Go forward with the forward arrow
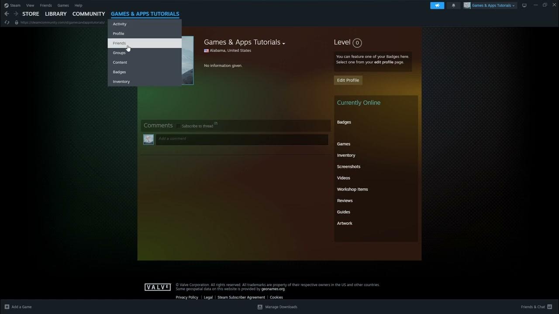The image size is (559, 314). coord(16,14)
